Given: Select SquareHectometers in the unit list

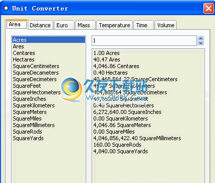Looking at the screenshot, I should point(48,92).
